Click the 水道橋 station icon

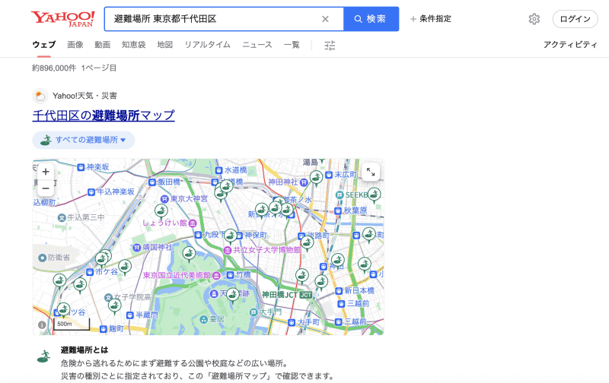tap(219, 170)
